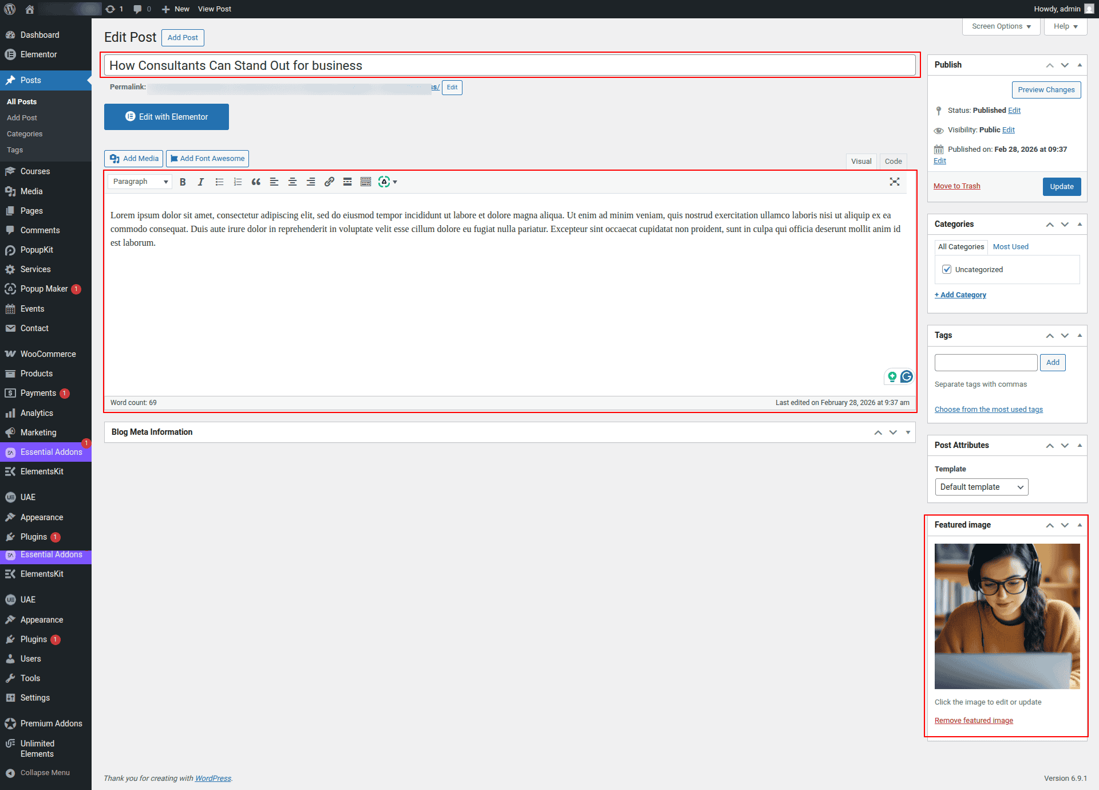Insert a blockquote
The image size is (1099, 790).
click(256, 182)
